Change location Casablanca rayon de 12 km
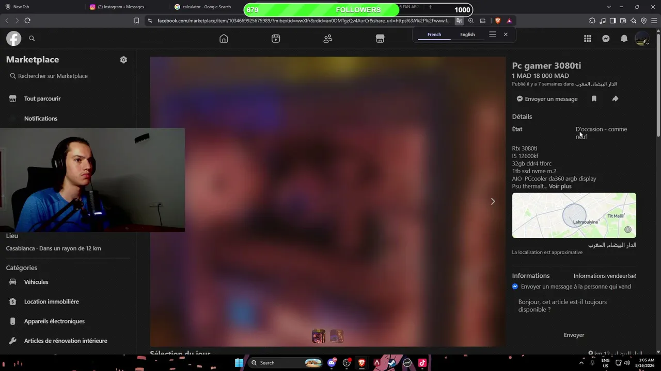Viewport: 661px width, 371px height. click(x=53, y=248)
